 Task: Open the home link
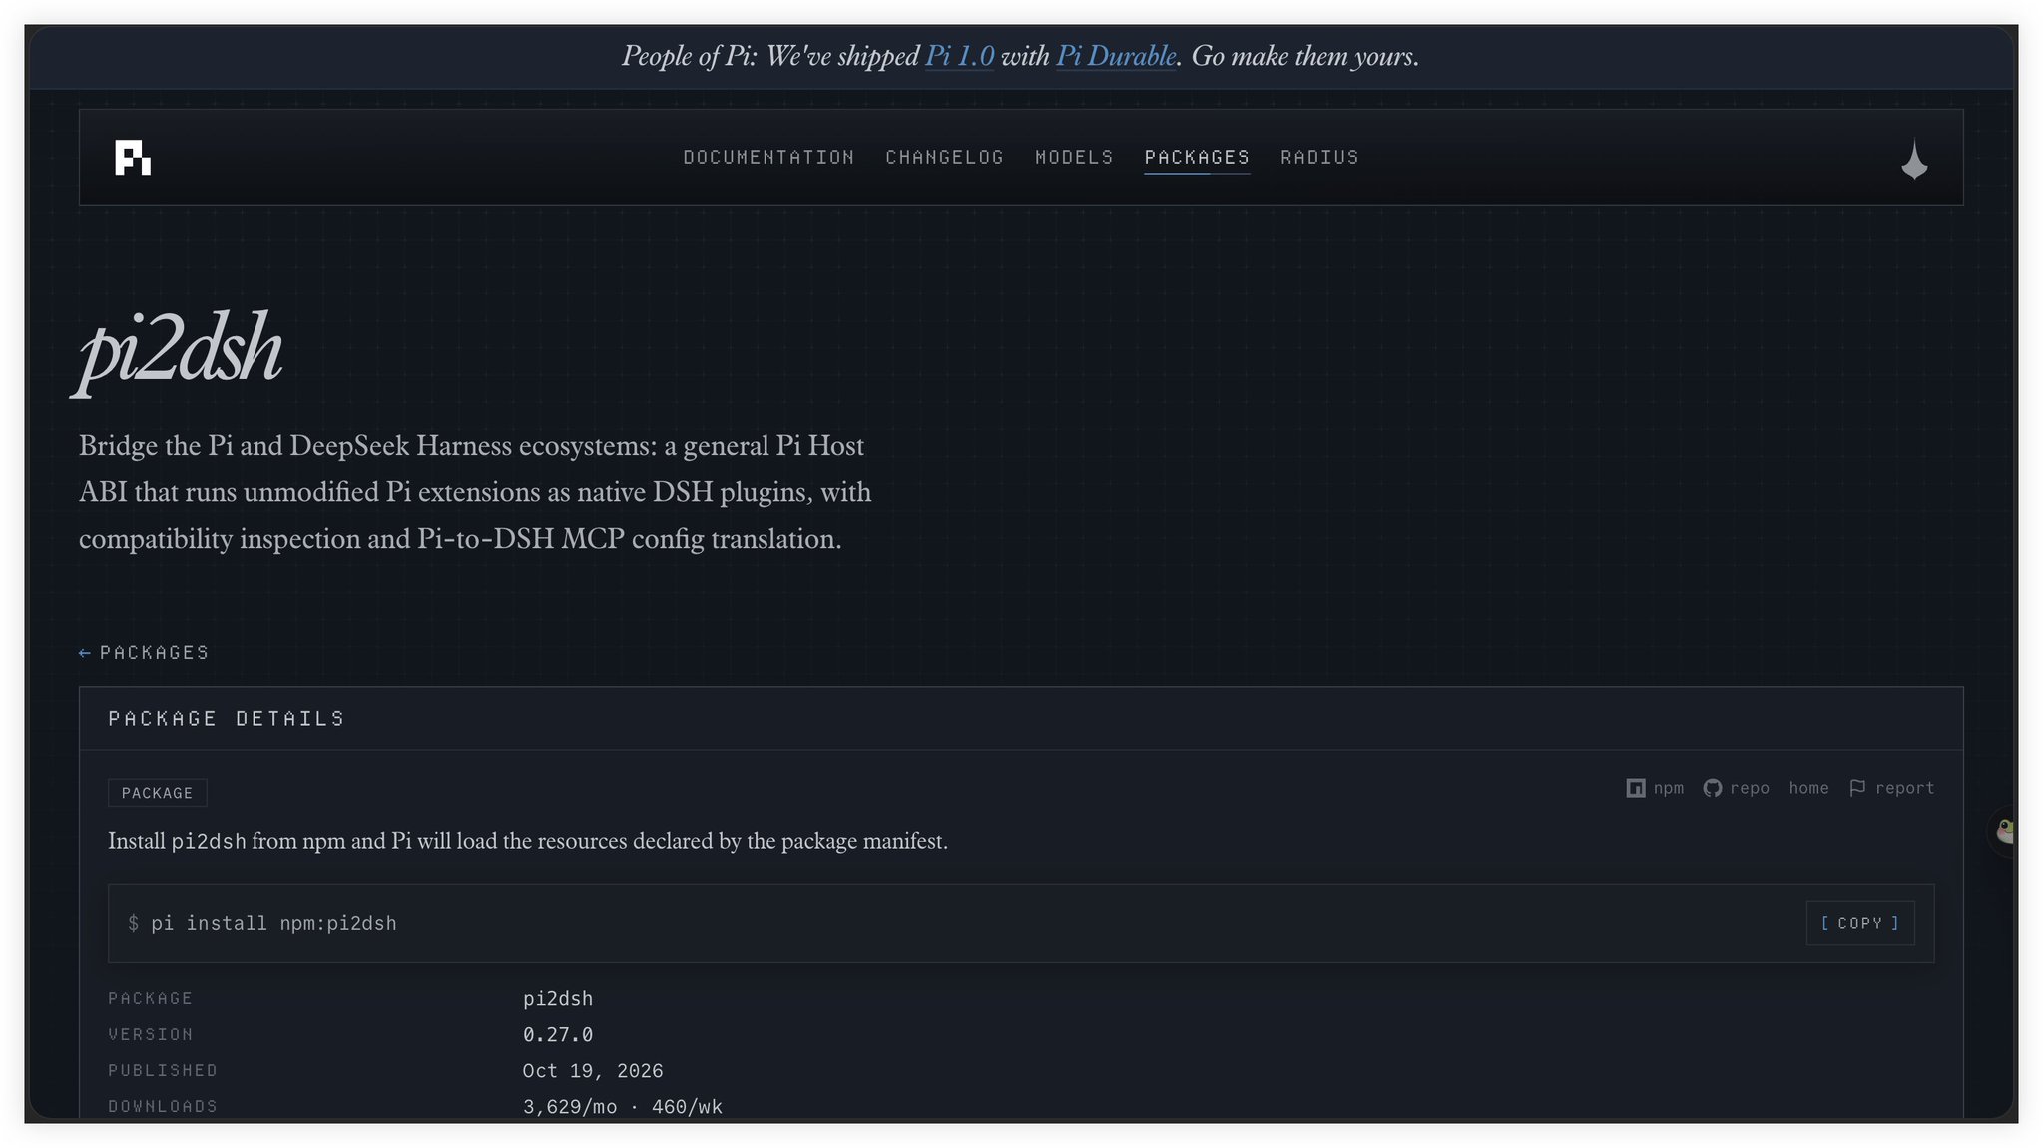point(1808,788)
